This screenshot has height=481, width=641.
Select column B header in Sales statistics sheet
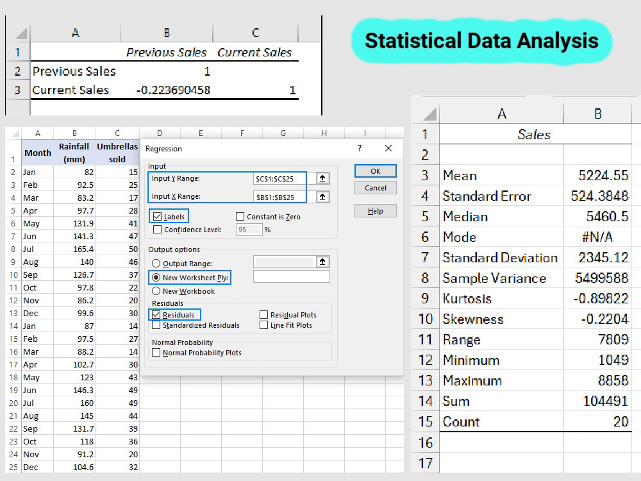(597, 114)
